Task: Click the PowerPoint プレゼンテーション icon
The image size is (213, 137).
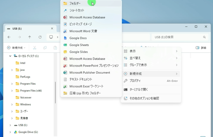Action: tap(65, 66)
